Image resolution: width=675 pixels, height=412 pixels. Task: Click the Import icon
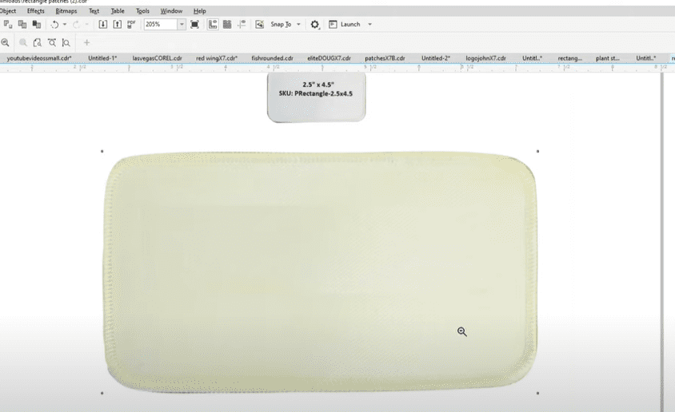pos(103,25)
